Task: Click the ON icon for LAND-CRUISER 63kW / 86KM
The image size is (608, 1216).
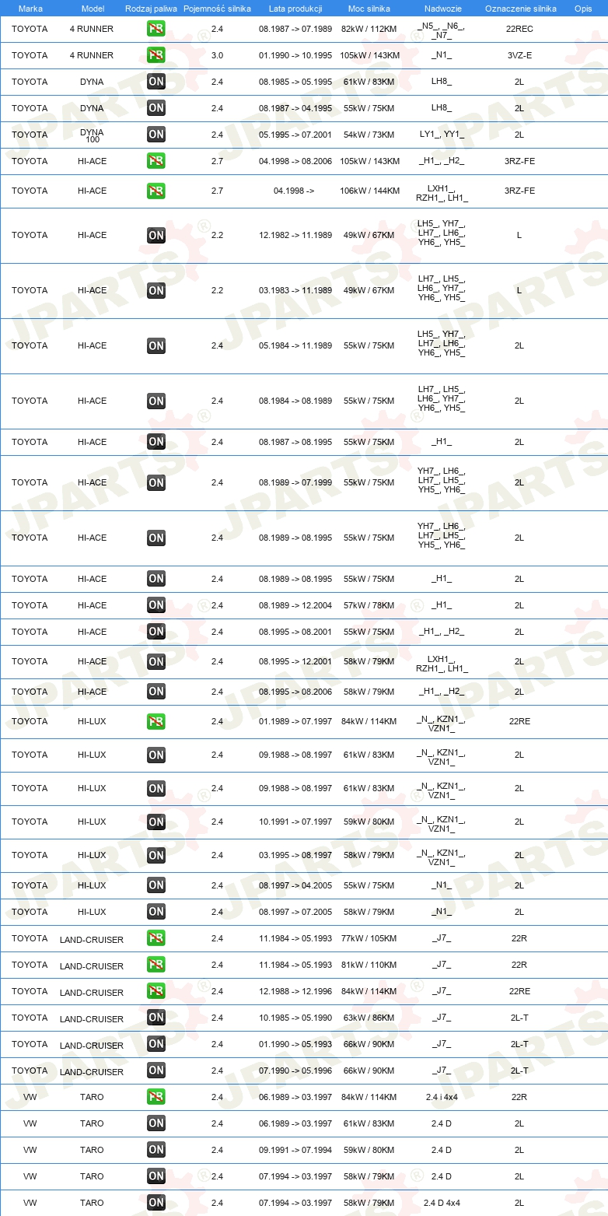Action: (x=156, y=1018)
